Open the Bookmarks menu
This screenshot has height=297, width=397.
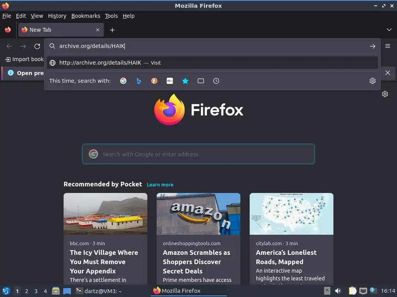86,16
